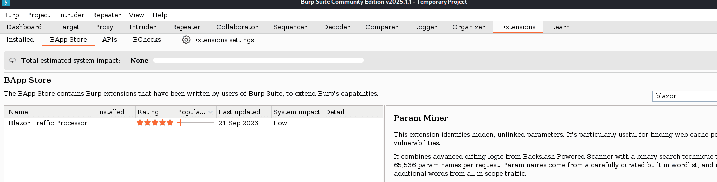Open the Repeater menu in menu bar
Image resolution: width=717 pixels, height=182 pixels.
[106, 15]
